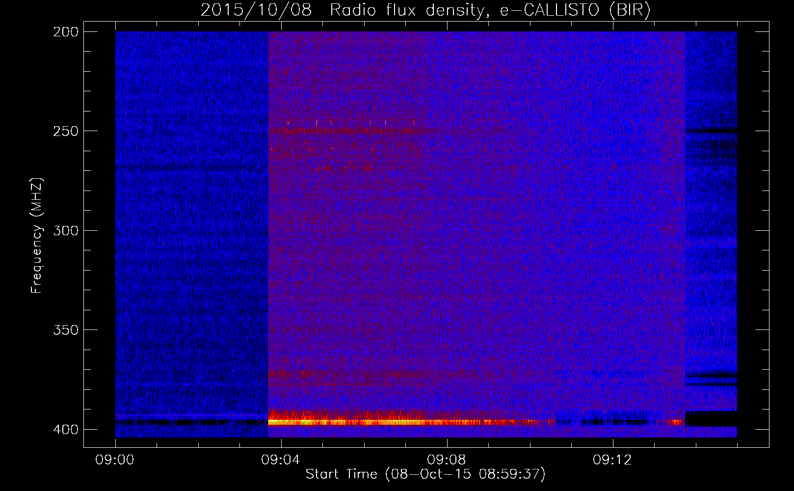
Task: Click the 350 frequency tick label
Action: point(66,330)
